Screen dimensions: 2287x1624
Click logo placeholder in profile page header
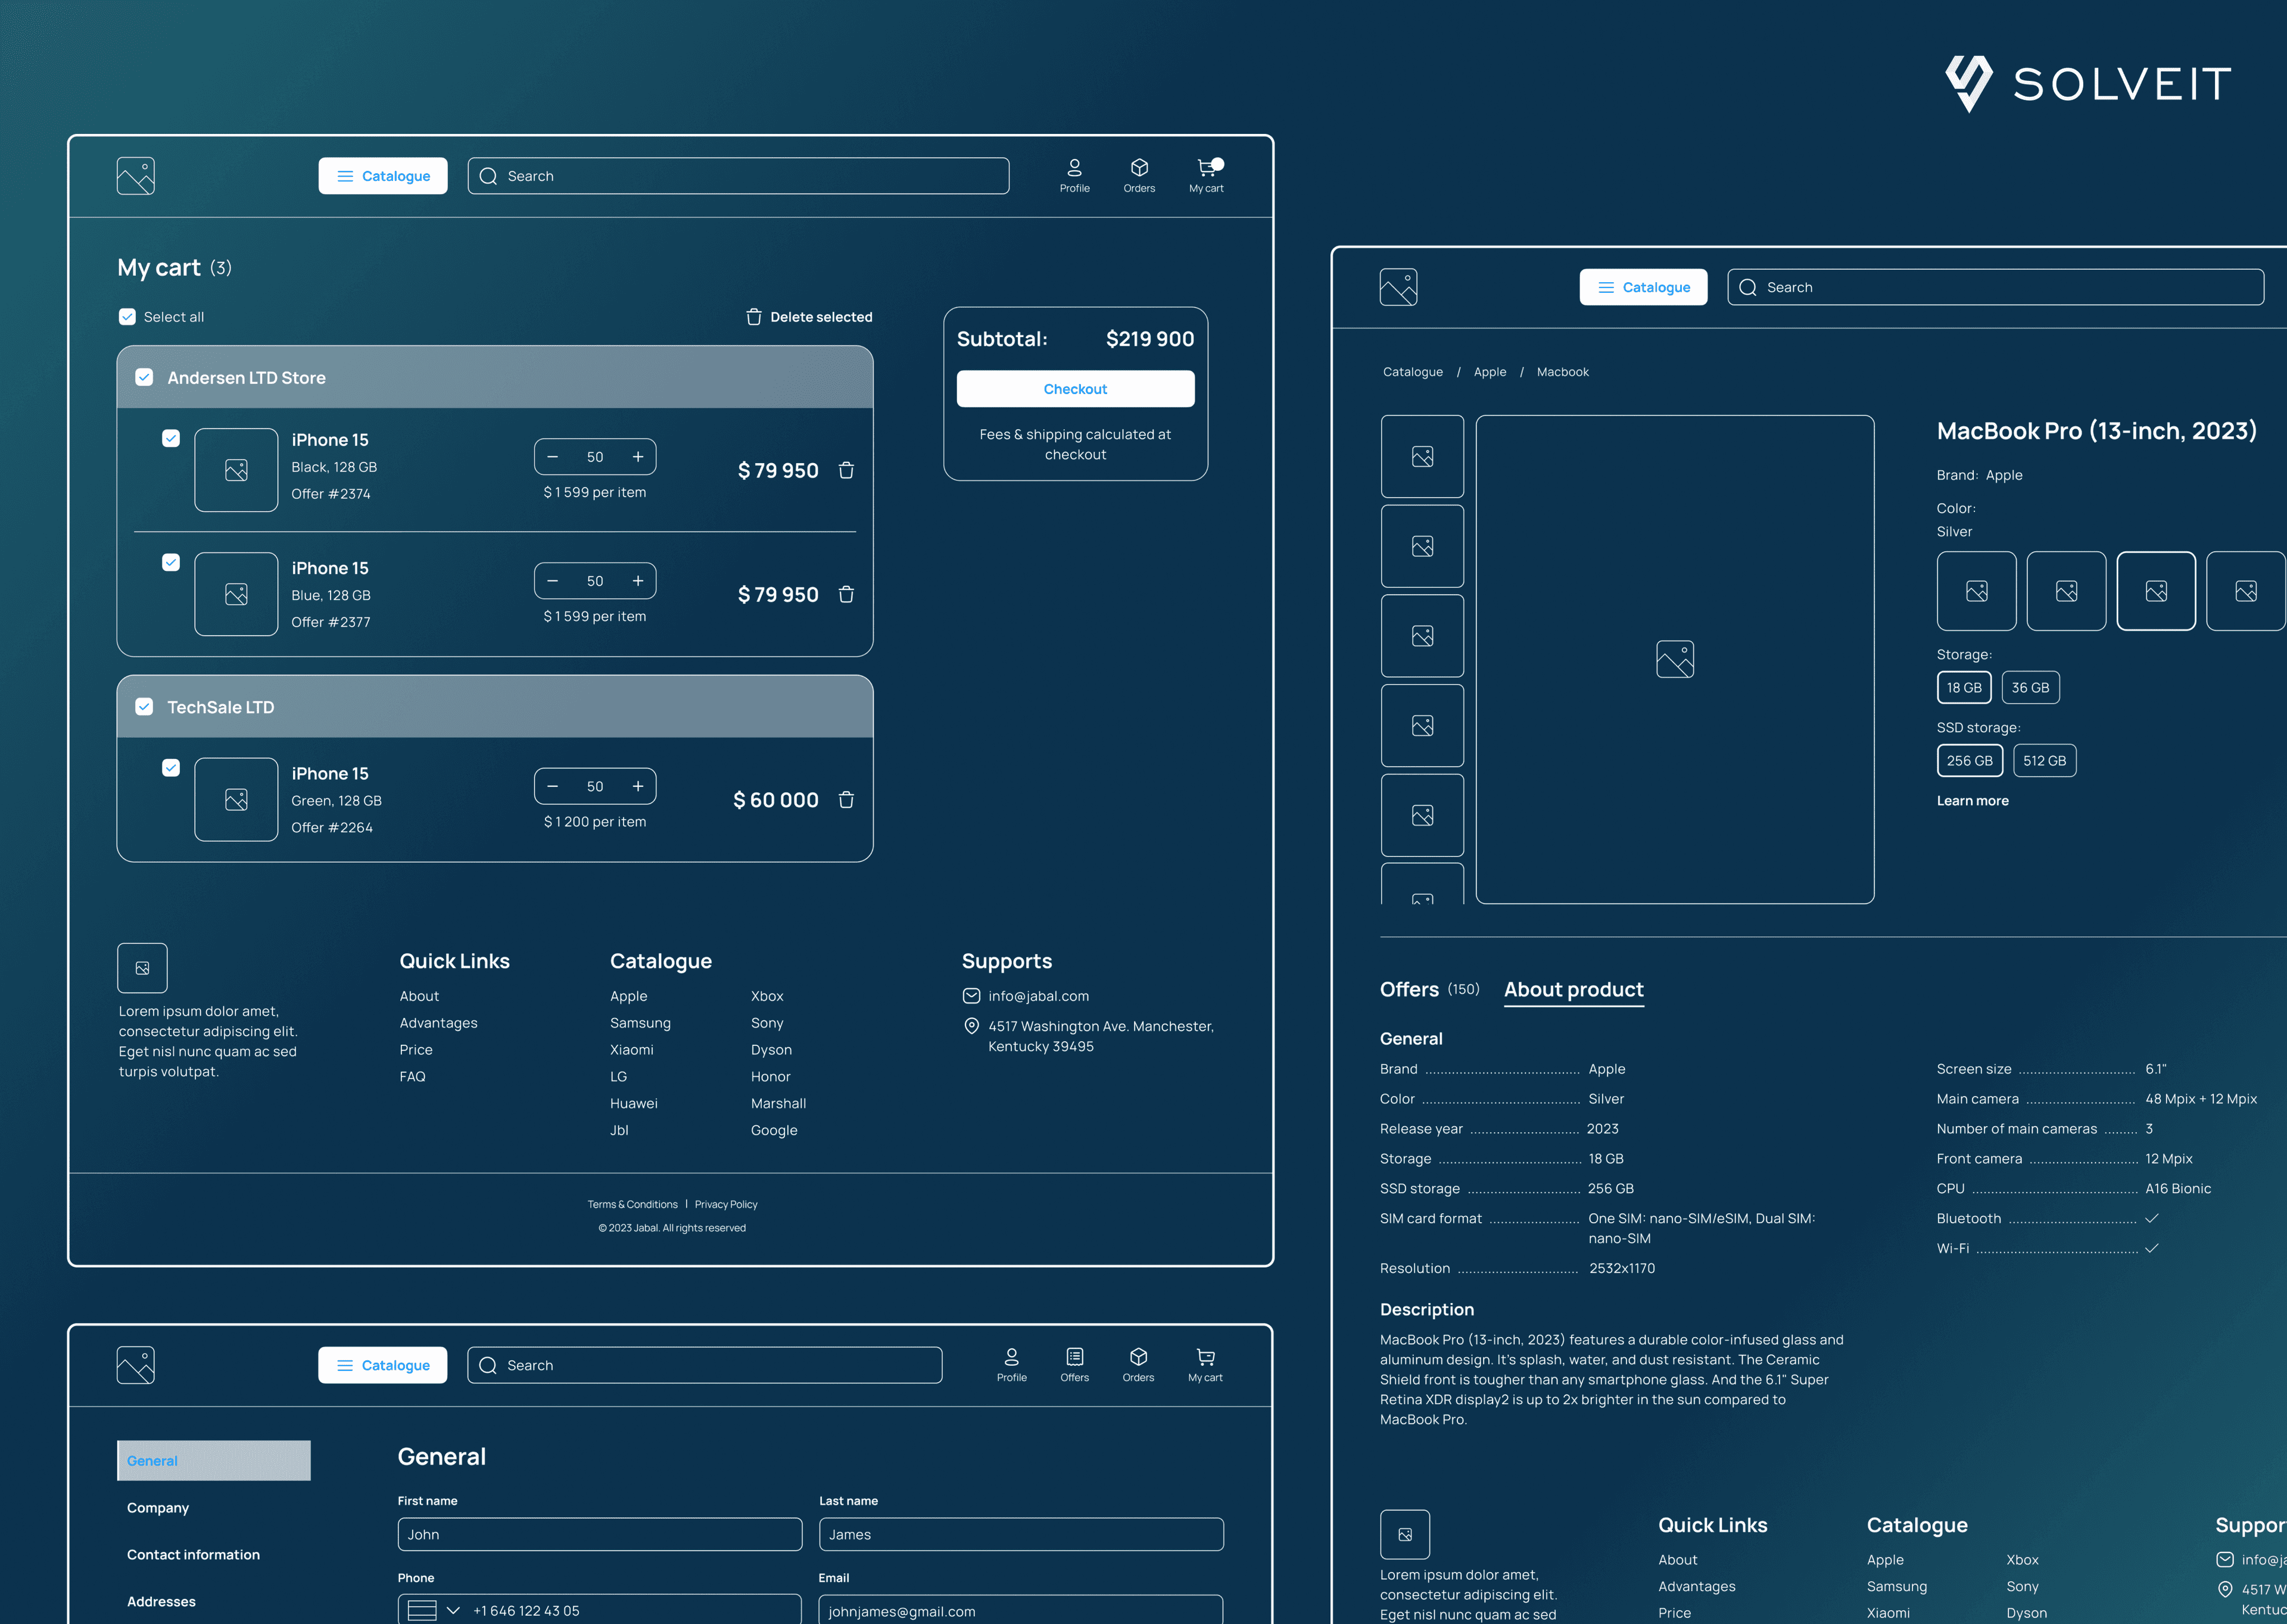tap(135, 1365)
